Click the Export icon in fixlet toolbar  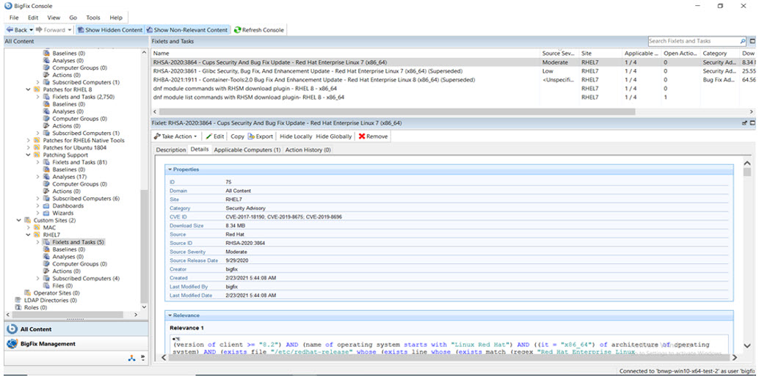pos(252,136)
